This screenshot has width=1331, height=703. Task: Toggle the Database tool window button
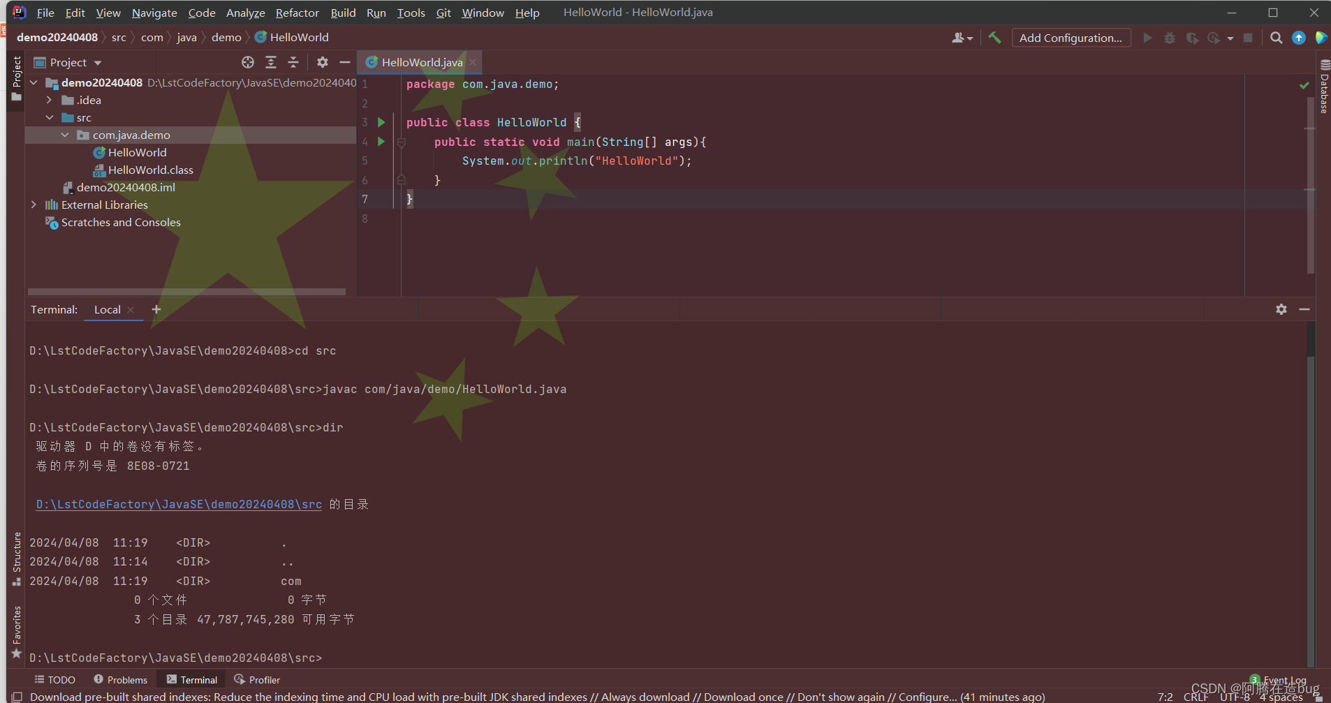1324,87
